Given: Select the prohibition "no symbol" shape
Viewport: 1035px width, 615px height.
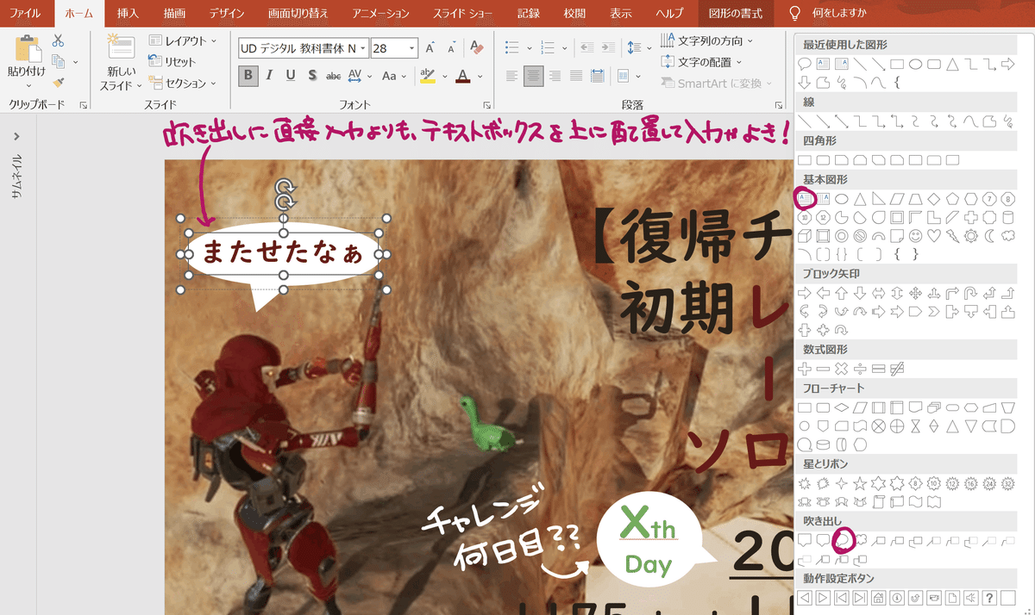Looking at the screenshot, I should [x=860, y=235].
